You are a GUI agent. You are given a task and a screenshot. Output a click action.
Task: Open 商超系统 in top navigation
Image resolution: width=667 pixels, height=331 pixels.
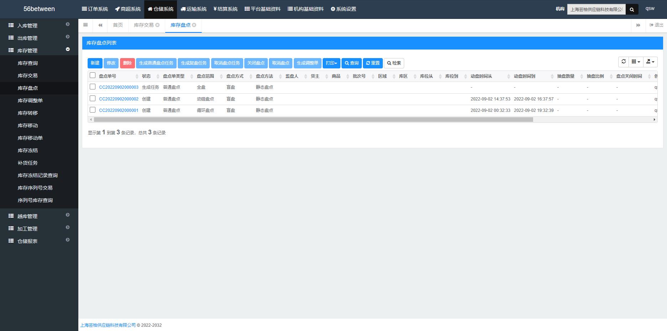click(x=128, y=9)
